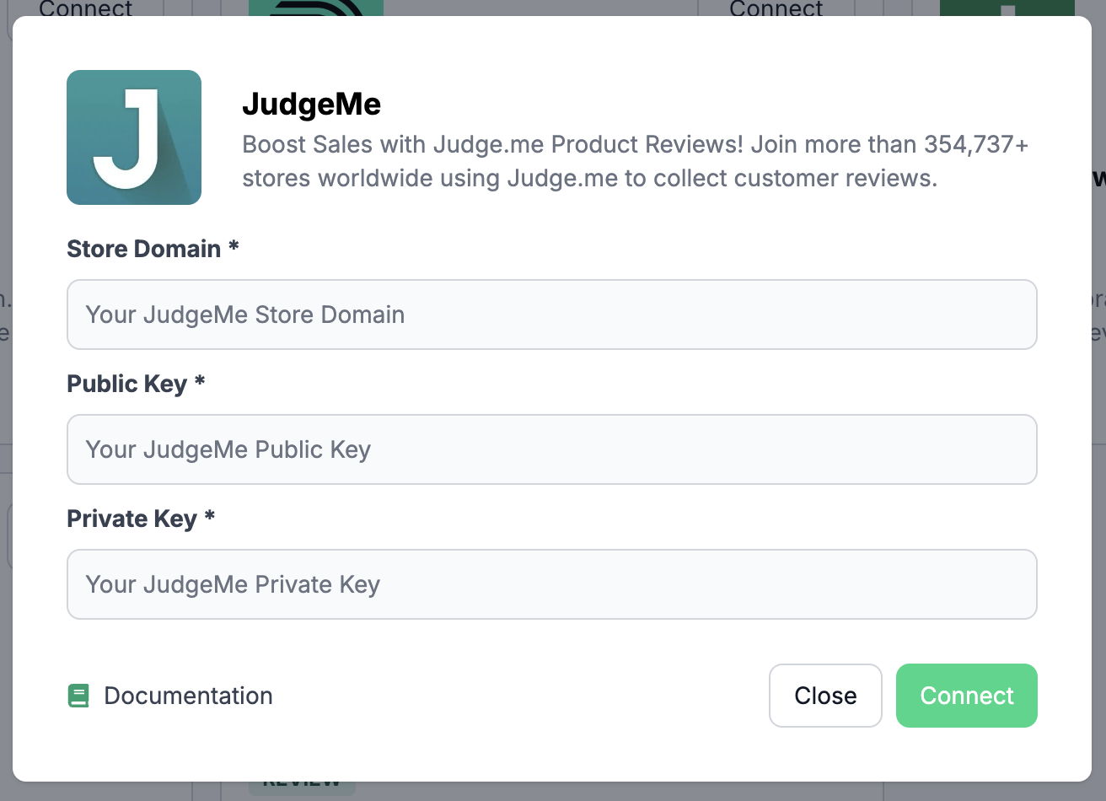Click the partially hidden REVIEW badge below dialog
This screenshot has height=801, width=1106.
click(301, 786)
